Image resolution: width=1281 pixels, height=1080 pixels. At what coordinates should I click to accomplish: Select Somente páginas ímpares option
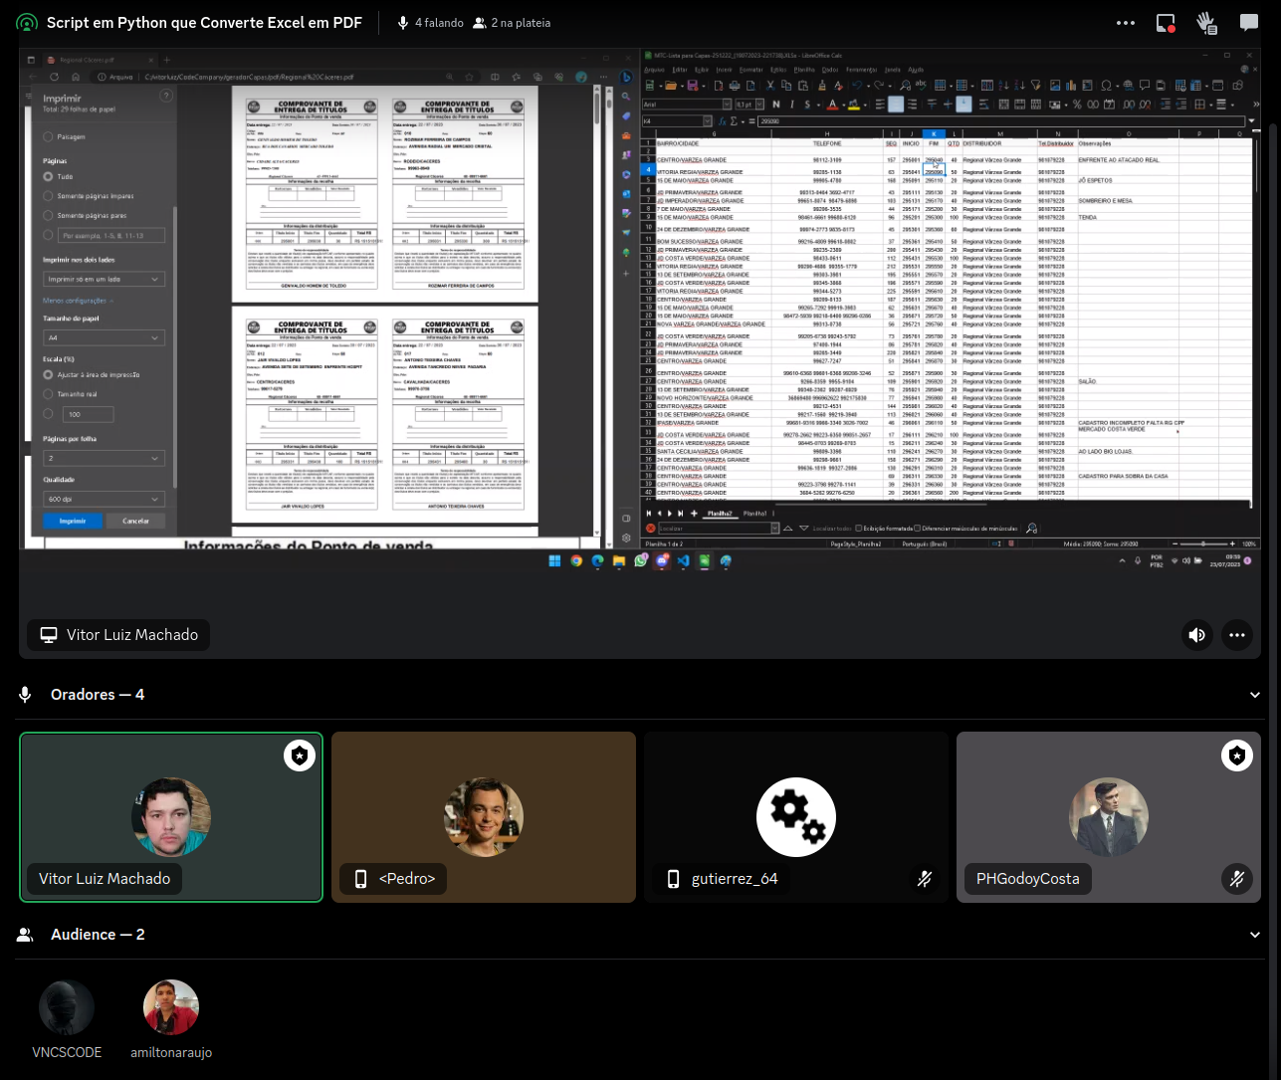tap(49, 196)
